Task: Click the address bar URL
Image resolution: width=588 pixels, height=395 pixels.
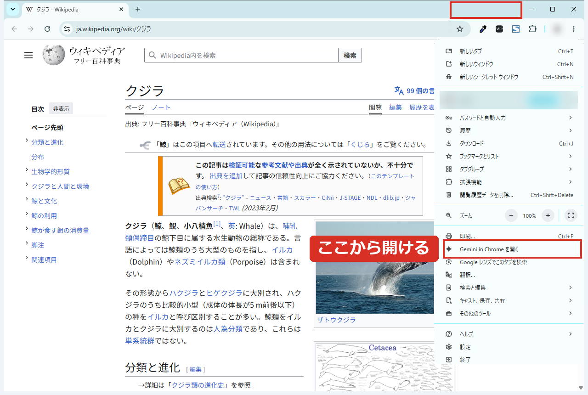Action: [113, 29]
